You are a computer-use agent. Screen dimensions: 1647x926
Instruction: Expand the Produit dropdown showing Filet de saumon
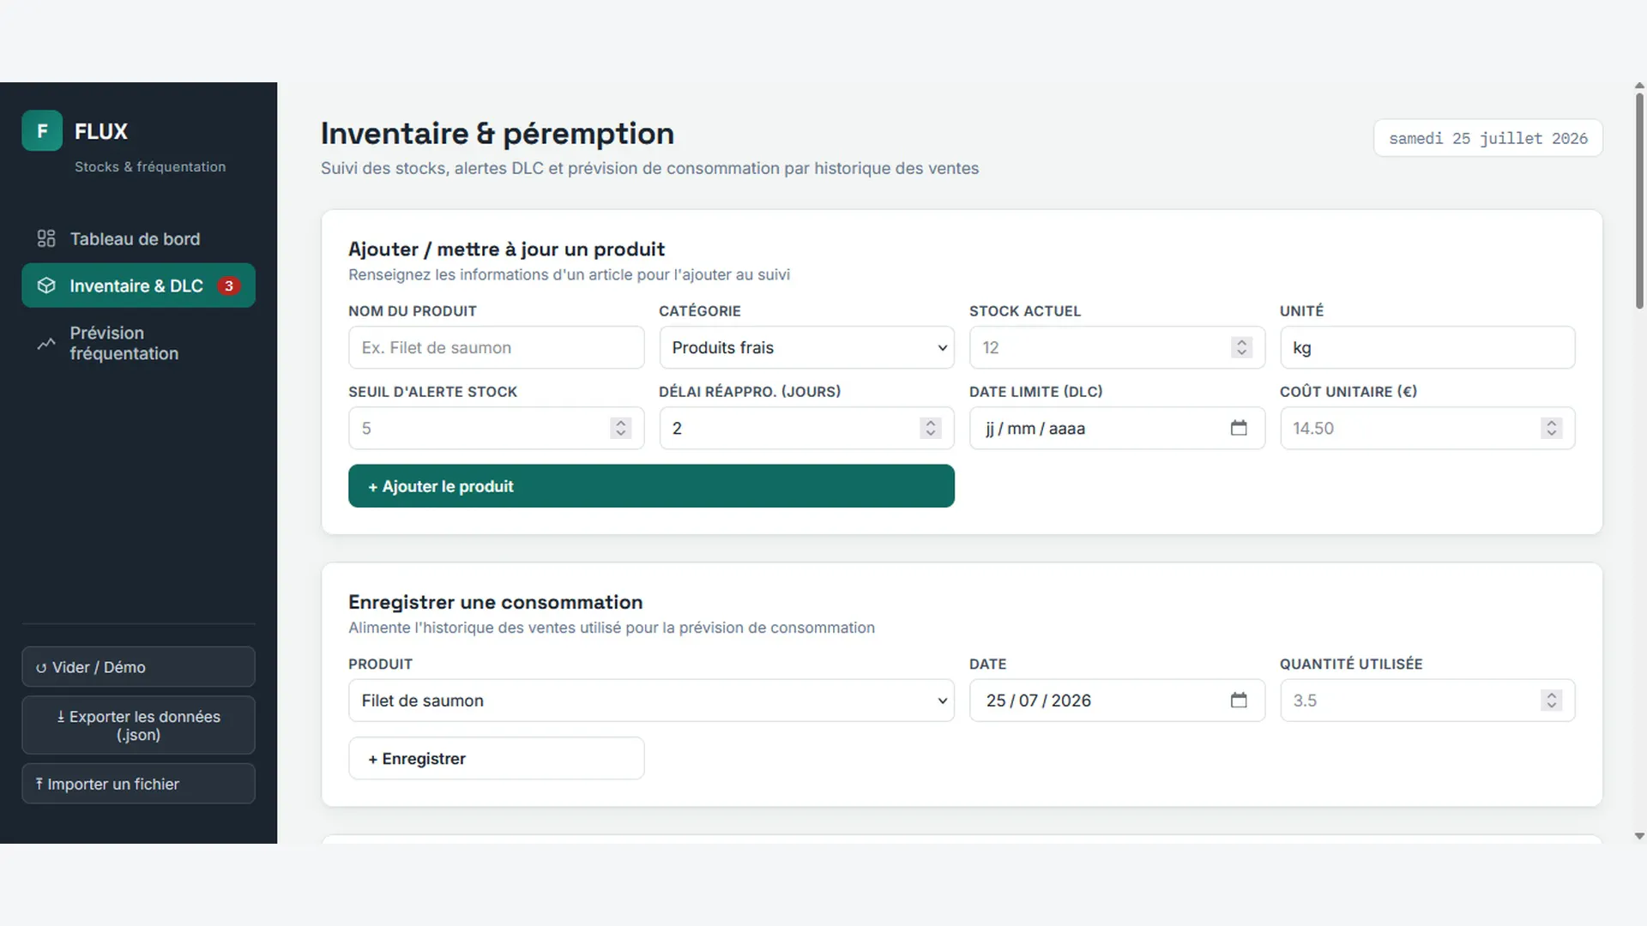(651, 701)
